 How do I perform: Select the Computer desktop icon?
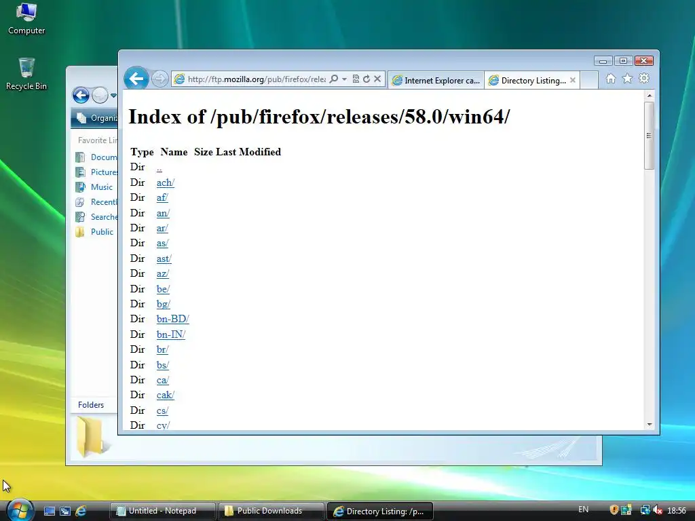pos(26,18)
